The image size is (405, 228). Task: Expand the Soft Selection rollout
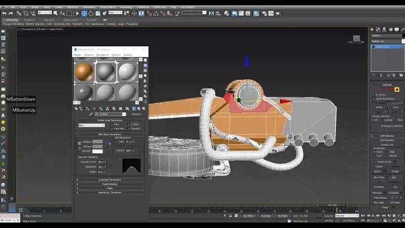pos(387,136)
